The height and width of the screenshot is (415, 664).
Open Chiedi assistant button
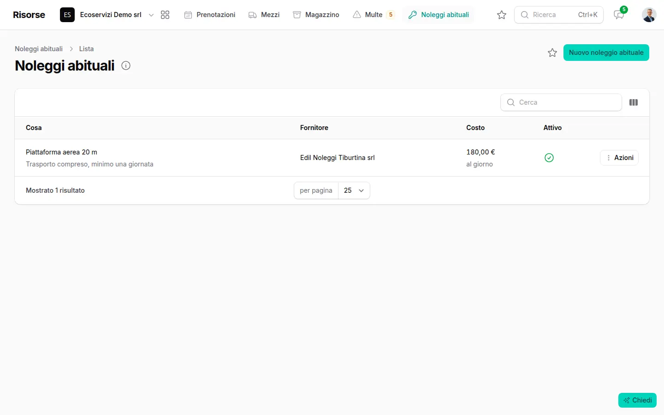tap(637, 400)
